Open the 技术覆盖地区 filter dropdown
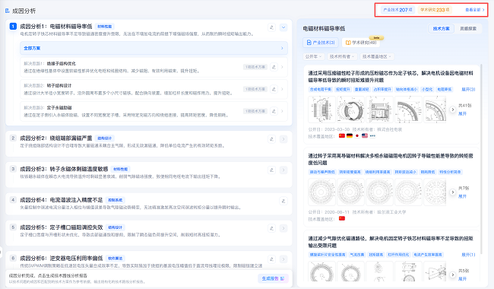 click(x=376, y=56)
